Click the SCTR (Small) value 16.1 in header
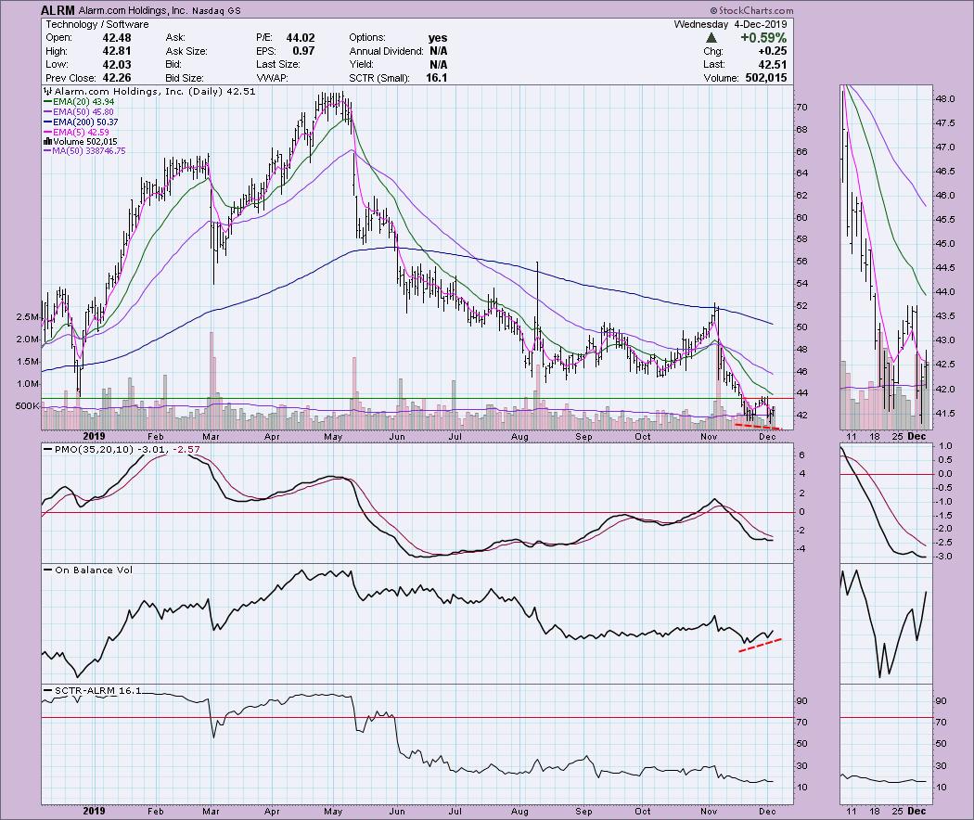The image size is (974, 820). click(437, 78)
